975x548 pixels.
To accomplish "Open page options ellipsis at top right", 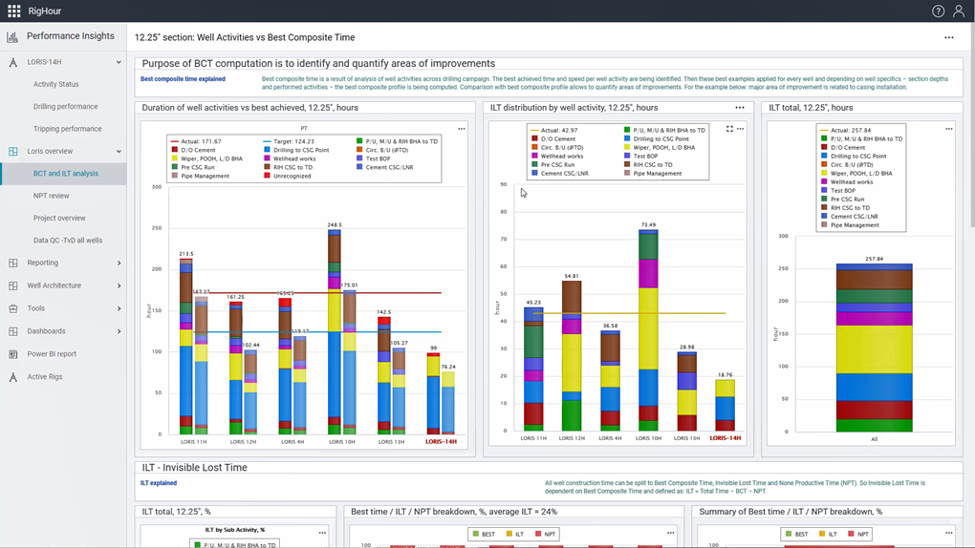I will [x=949, y=37].
